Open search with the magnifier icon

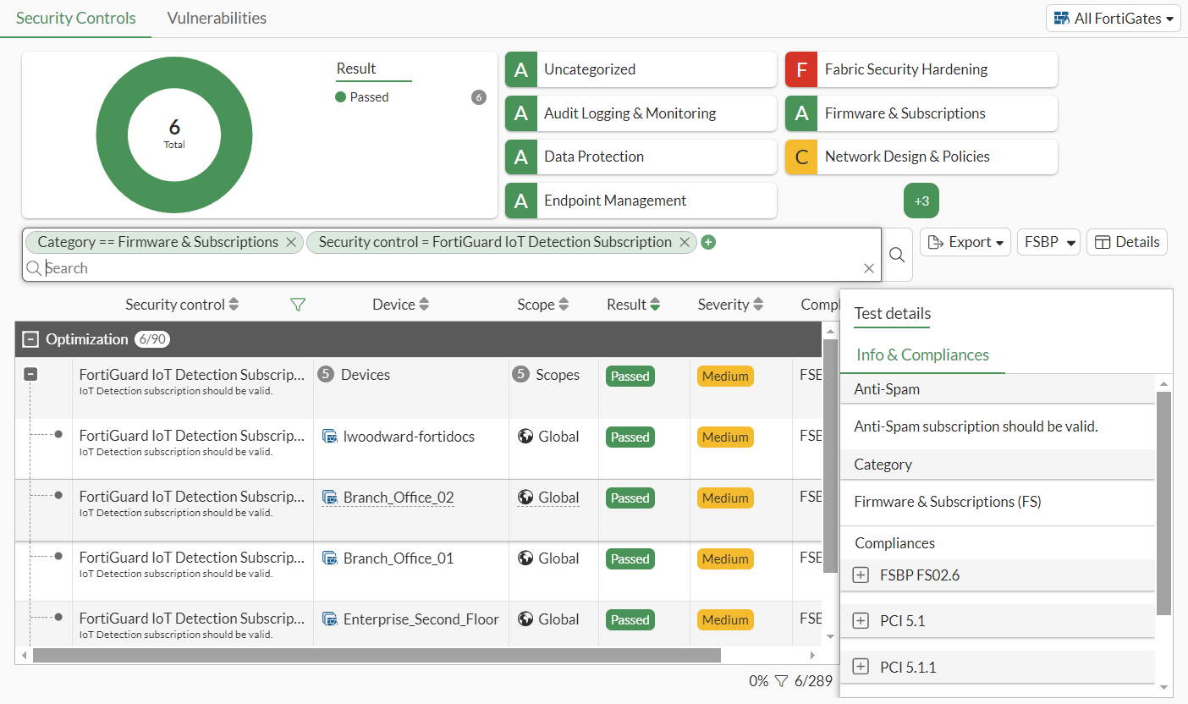(x=896, y=254)
